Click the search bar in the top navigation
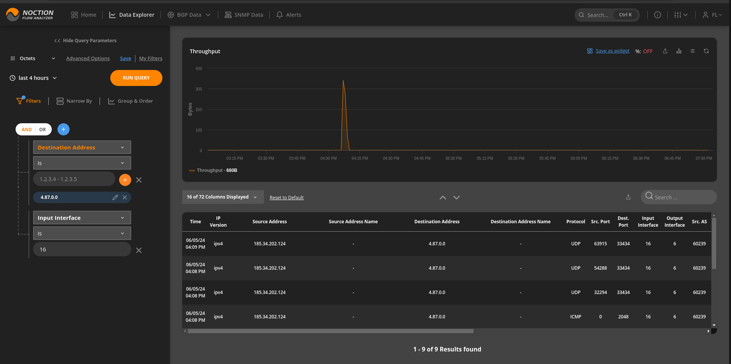The width and height of the screenshot is (731, 364). (607, 15)
